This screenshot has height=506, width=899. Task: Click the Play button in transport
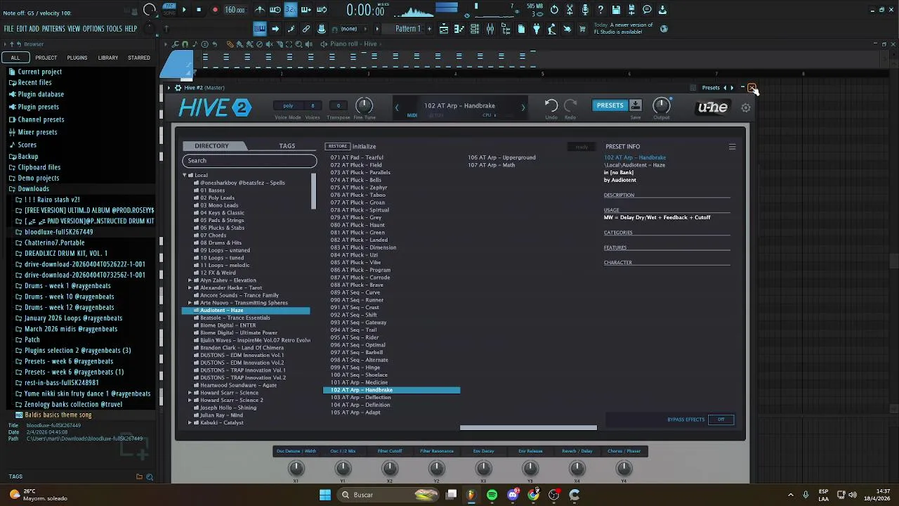tap(184, 10)
